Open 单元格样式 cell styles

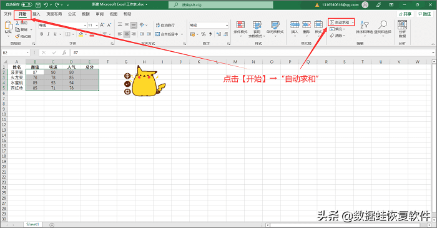(275, 29)
